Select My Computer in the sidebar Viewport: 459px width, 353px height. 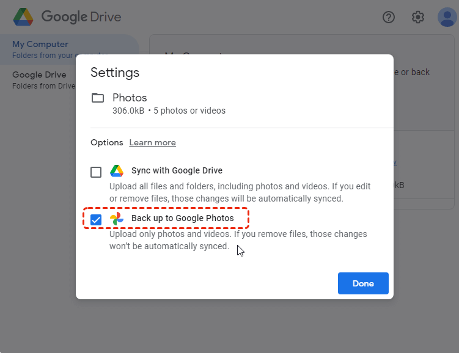point(40,44)
